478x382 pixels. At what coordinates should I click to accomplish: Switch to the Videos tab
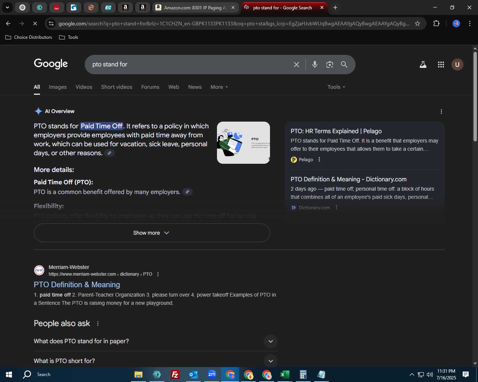pos(84,87)
